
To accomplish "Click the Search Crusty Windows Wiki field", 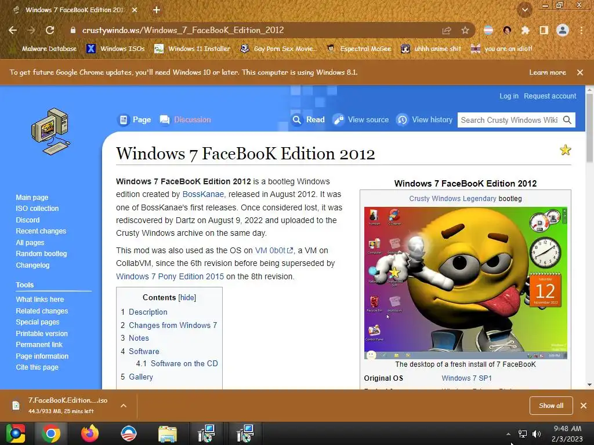I will point(509,120).
